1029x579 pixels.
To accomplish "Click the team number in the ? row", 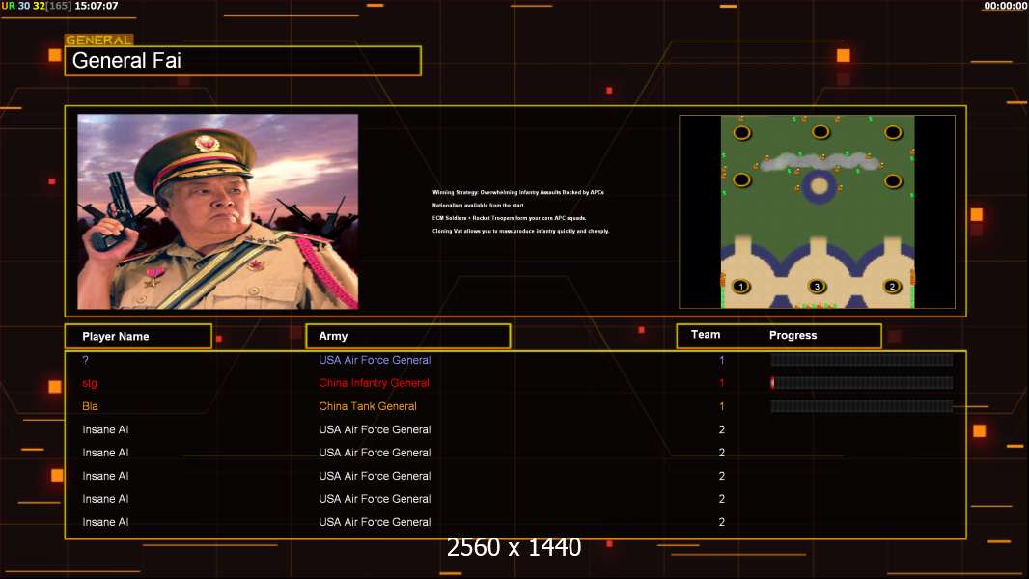I will coord(722,360).
